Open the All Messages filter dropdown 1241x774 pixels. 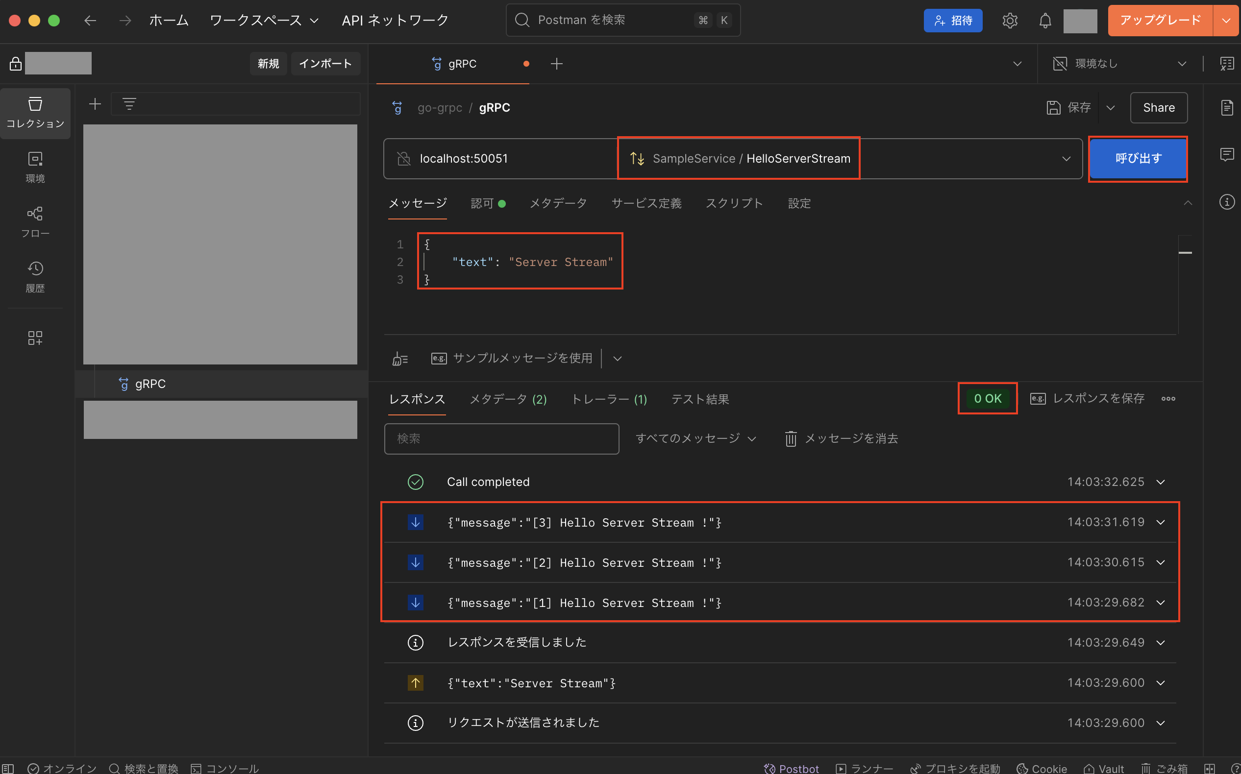pos(695,439)
